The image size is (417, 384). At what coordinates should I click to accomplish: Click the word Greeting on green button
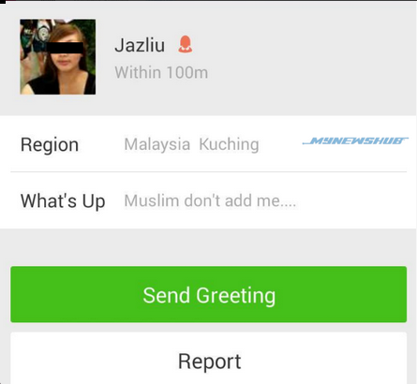tap(236, 296)
